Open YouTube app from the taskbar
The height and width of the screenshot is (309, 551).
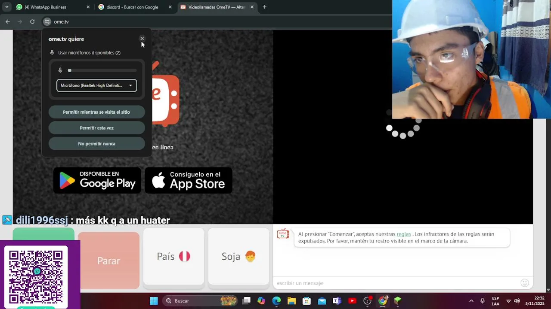352,301
